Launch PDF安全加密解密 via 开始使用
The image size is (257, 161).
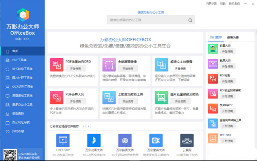pos(227,96)
